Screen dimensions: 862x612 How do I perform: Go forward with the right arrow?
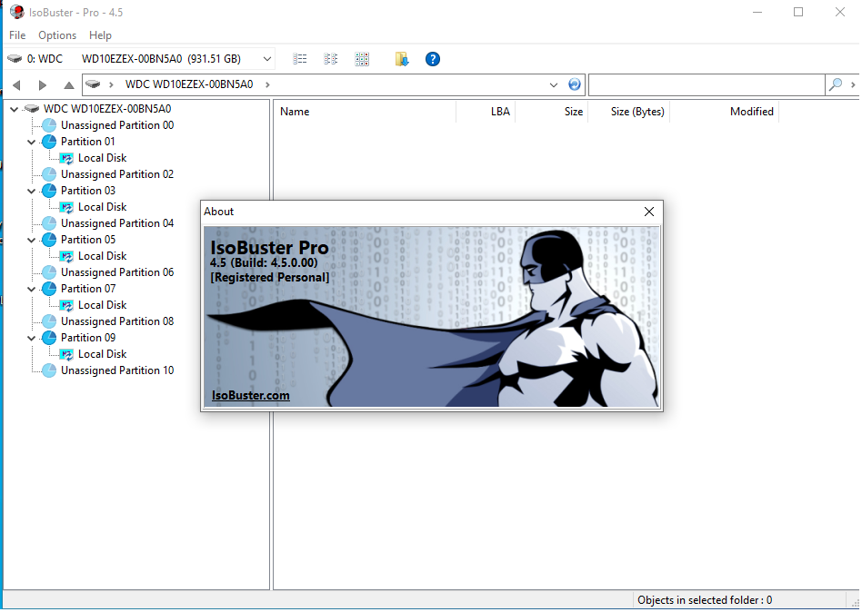(43, 84)
